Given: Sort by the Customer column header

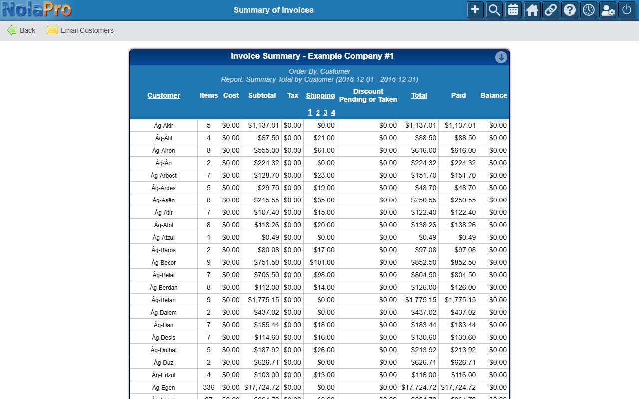Looking at the screenshot, I should pyautogui.click(x=164, y=95).
